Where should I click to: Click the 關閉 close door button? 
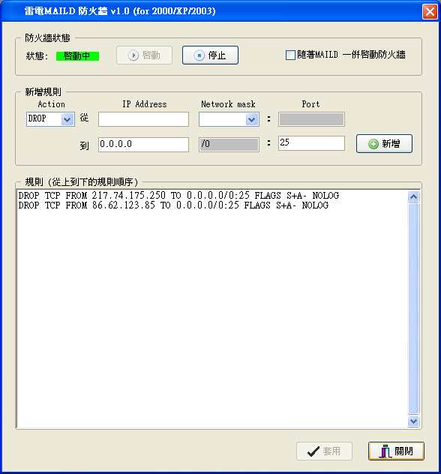396,451
